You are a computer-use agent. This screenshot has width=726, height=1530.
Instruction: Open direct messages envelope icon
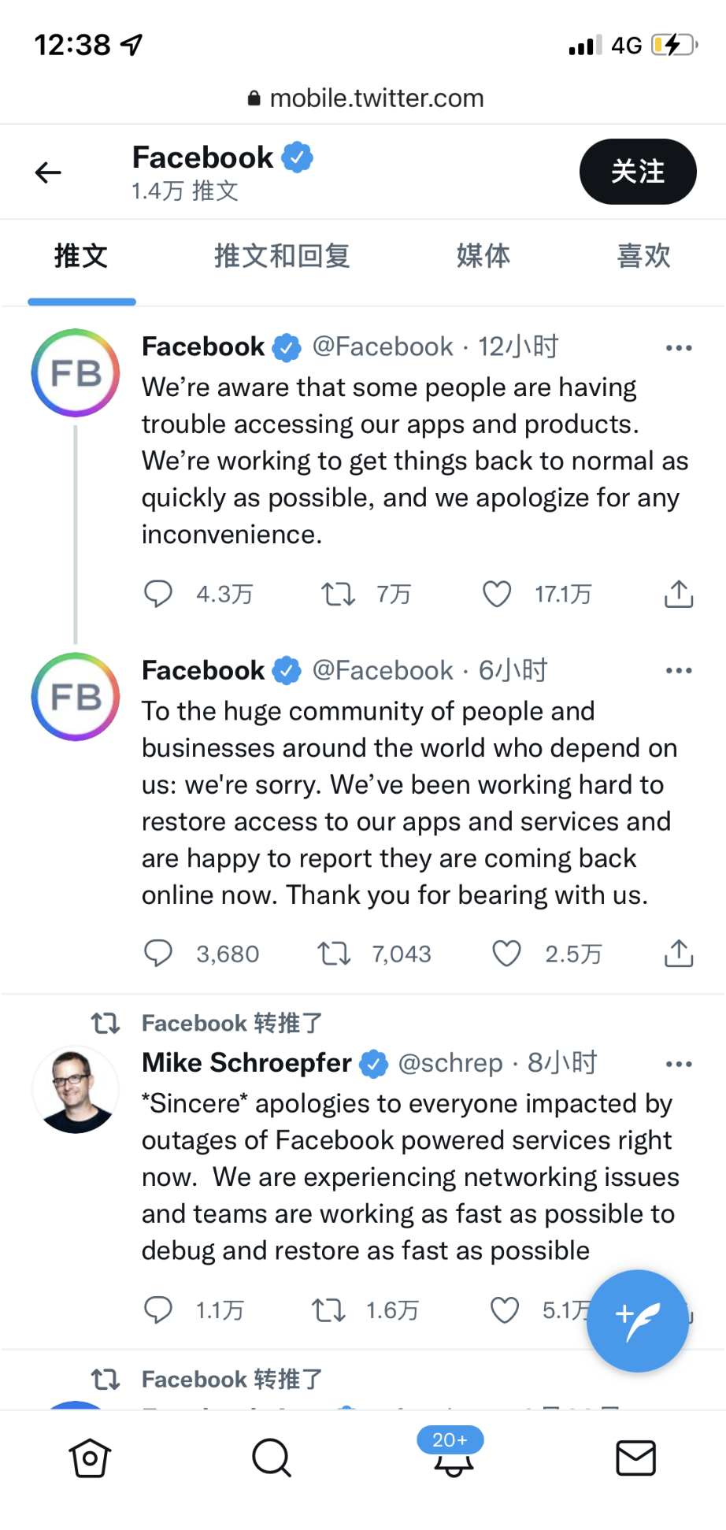tap(635, 1458)
